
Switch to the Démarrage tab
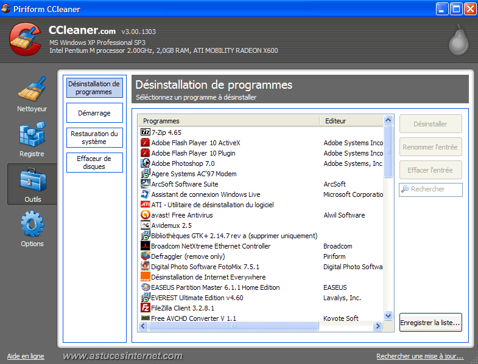point(94,113)
